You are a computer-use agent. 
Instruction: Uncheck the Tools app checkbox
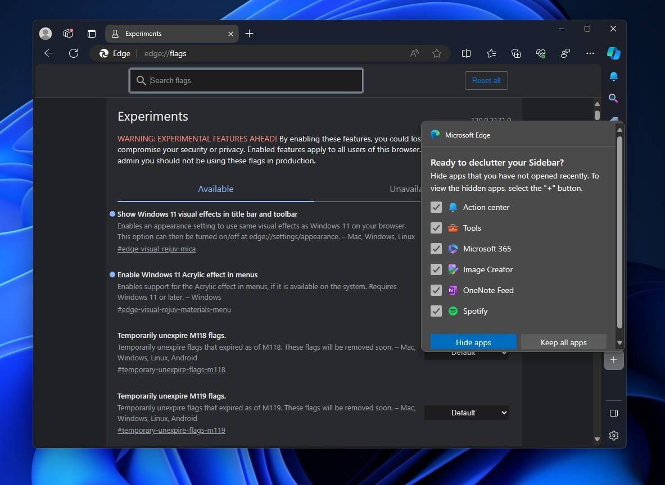[436, 228]
